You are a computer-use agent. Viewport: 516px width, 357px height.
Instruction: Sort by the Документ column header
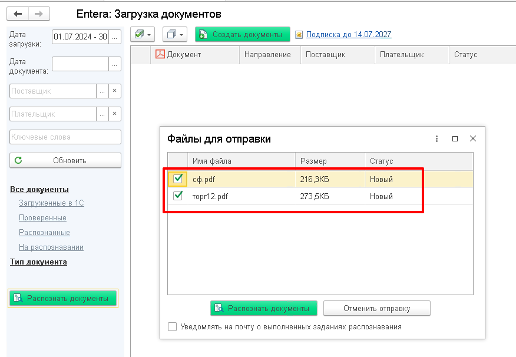pos(195,55)
